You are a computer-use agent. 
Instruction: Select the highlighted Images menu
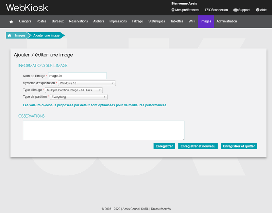[206, 21]
